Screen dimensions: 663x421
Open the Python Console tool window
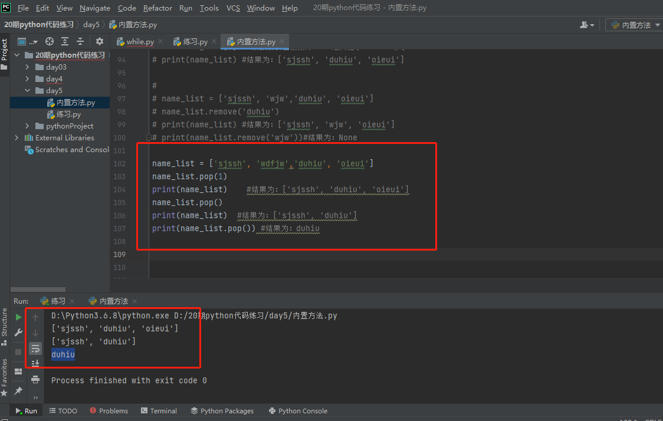click(298, 411)
